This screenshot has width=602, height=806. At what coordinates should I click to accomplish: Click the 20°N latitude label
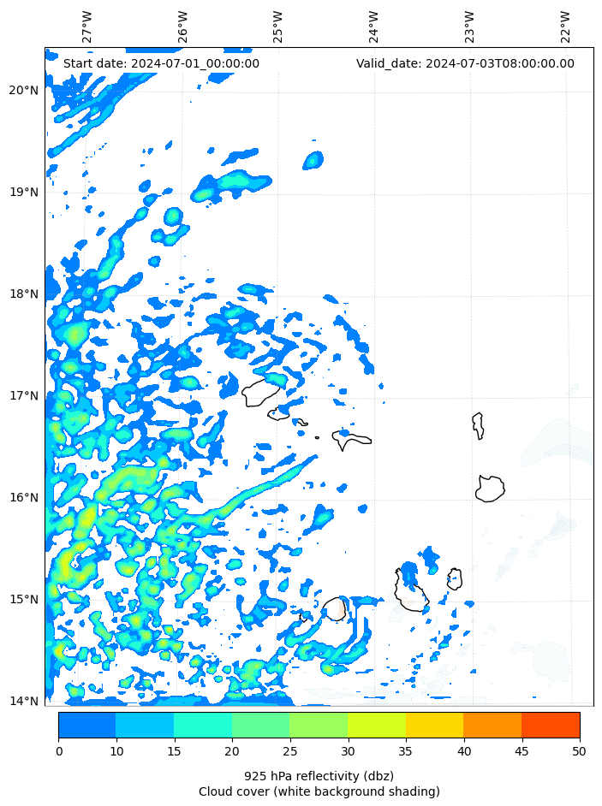pos(24,91)
